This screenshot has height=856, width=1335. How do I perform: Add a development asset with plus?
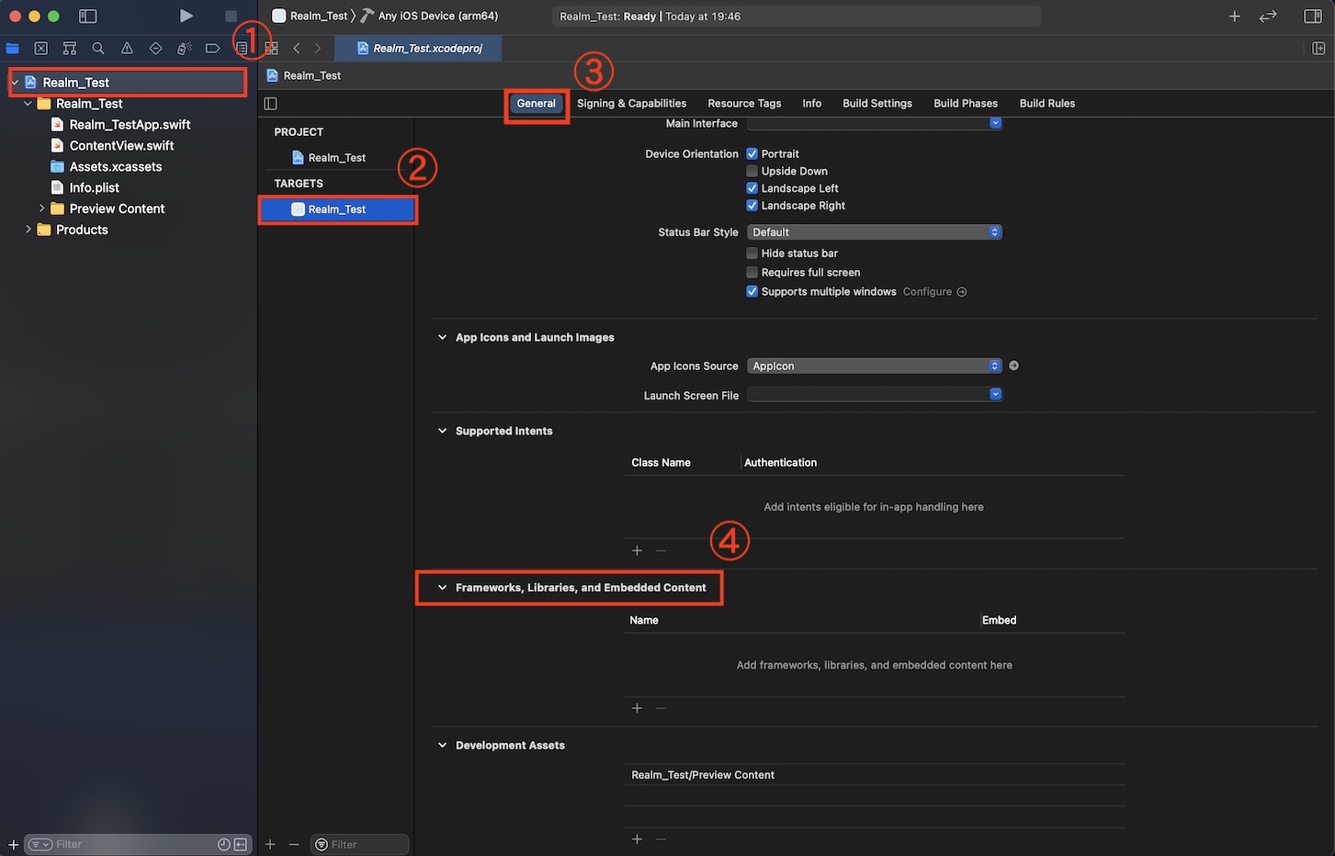click(637, 839)
